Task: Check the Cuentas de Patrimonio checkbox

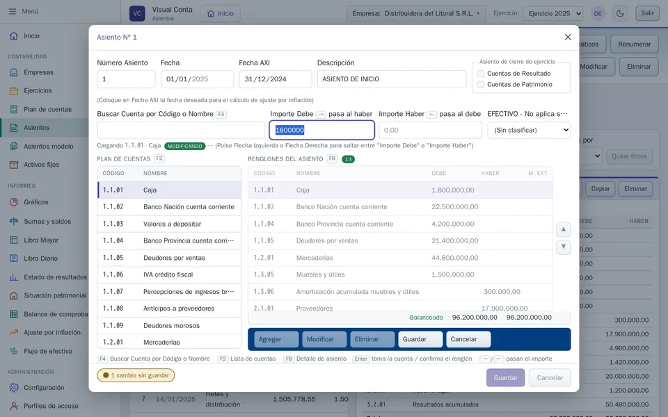Action: tap(481, 85)
